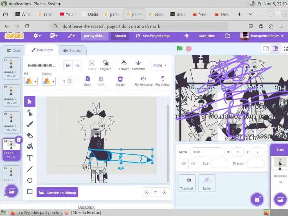This screenshot has height=216, width=288.
Task: Open the Places menu
Action: coord(39,4)
